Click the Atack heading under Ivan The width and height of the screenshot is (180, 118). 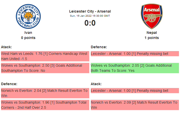tap(6, 47)
